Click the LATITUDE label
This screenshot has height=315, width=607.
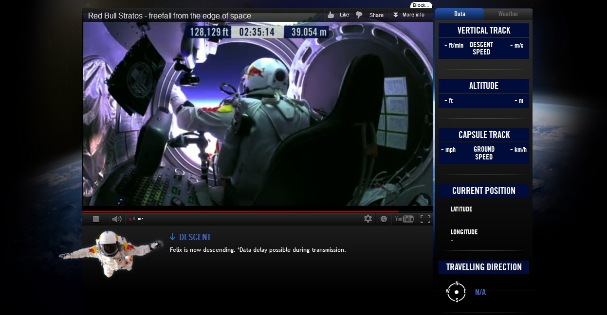pos(461,209)
